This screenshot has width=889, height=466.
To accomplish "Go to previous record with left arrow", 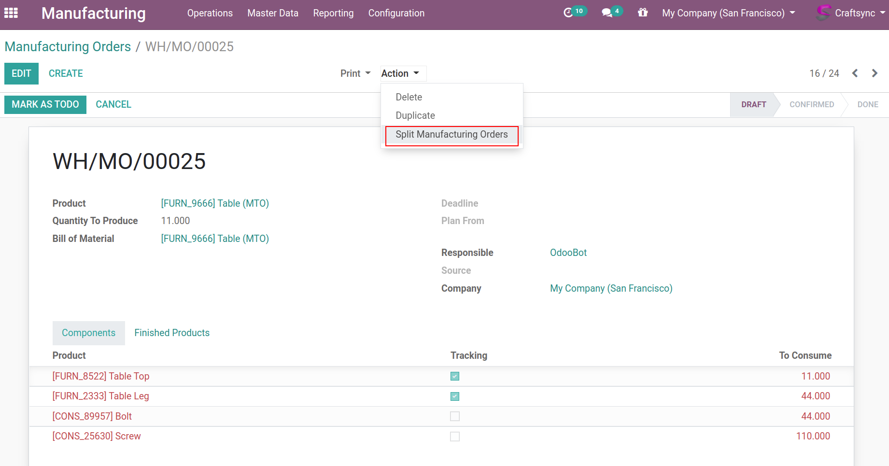I will [855, 73].
